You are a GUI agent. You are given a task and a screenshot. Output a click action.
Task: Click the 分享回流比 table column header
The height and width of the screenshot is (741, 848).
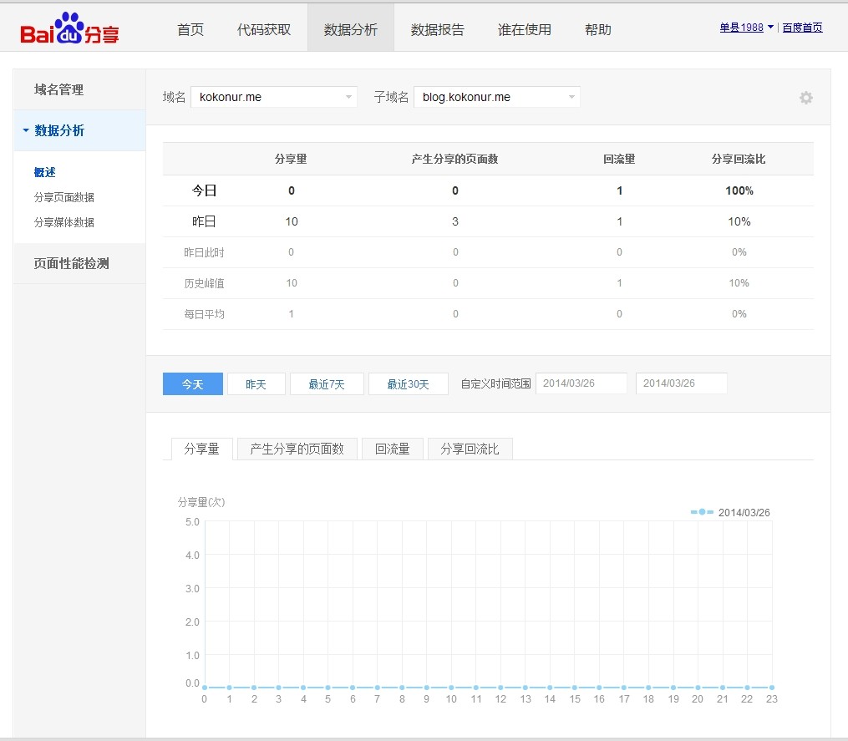(739, 159)
